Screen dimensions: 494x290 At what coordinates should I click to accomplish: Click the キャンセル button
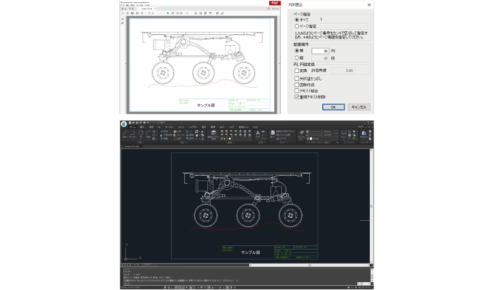(358, 106)
